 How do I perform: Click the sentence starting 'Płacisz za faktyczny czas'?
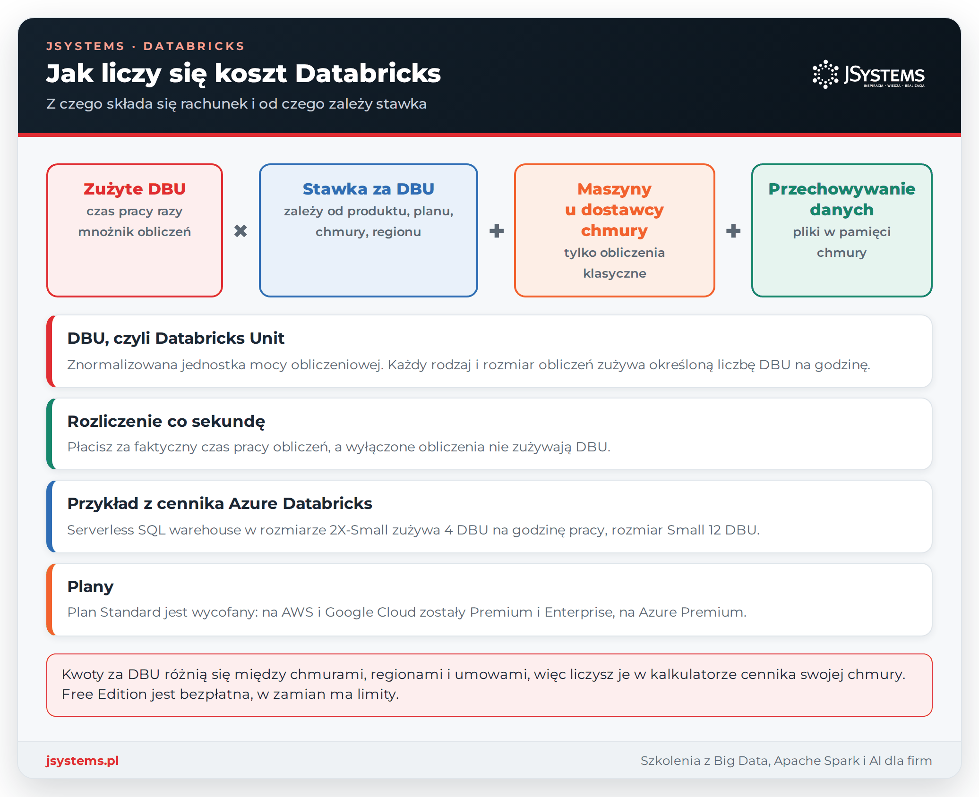pos(339,447)
